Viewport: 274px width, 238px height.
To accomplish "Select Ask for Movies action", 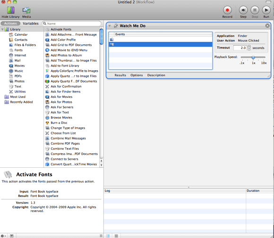I will pyautogui.click(x=72, y=97).
